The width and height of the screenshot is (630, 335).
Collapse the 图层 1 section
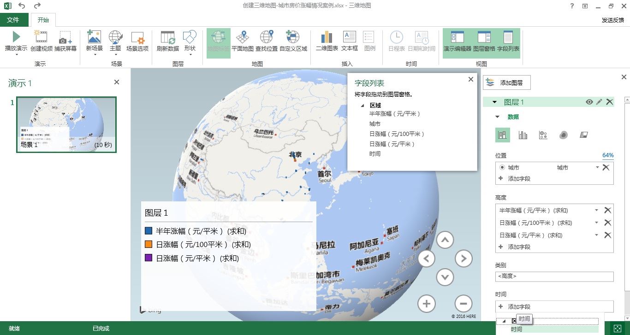[494, 102]
